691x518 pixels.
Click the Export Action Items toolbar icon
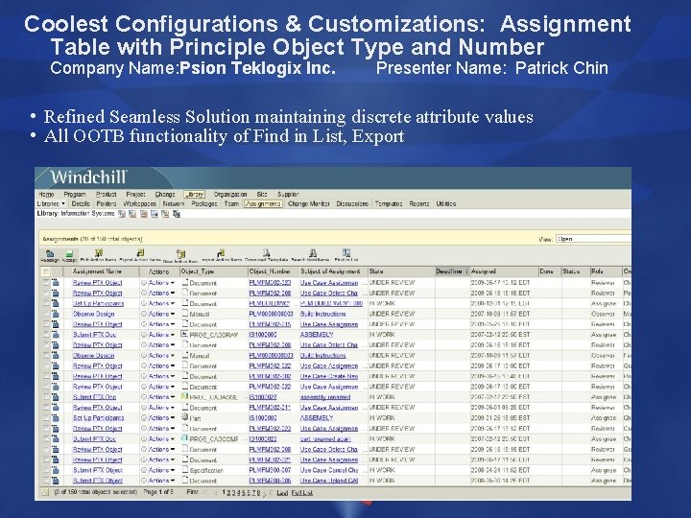point(140,253)
